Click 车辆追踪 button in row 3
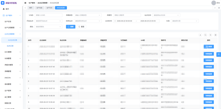The width and height of the screenshot is (221, 109). point(209,60)
